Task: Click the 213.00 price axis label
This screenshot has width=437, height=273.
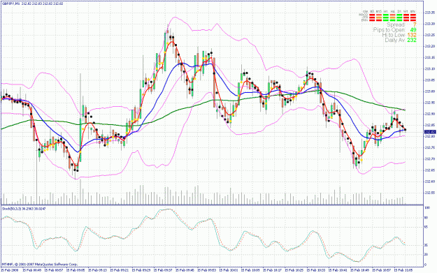Action: coord(430,91)
